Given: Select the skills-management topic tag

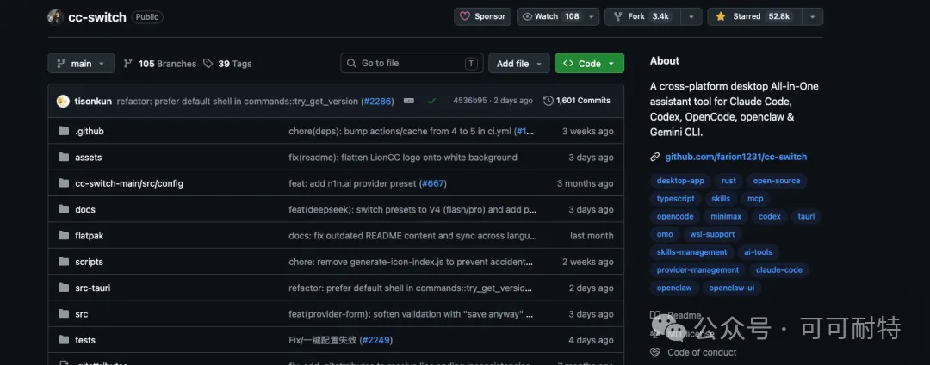Looking at the screenshot, I should click(691, 252).
